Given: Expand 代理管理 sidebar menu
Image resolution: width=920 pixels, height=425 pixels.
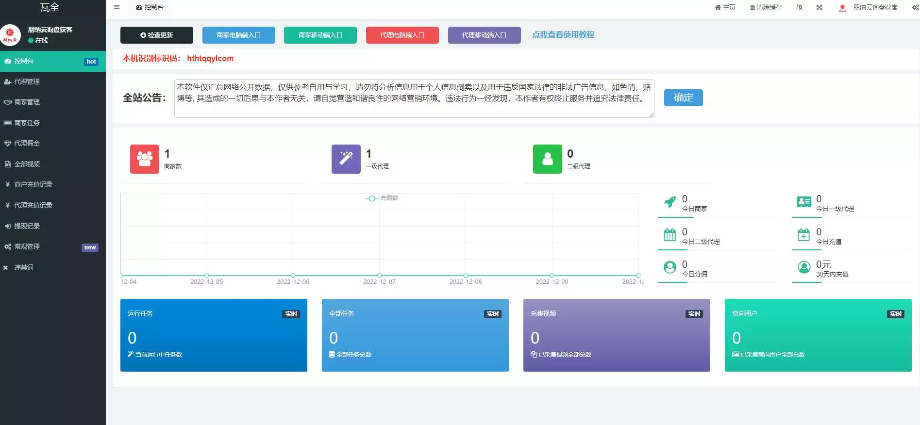Looking at the screenshot, I should 53,82.
